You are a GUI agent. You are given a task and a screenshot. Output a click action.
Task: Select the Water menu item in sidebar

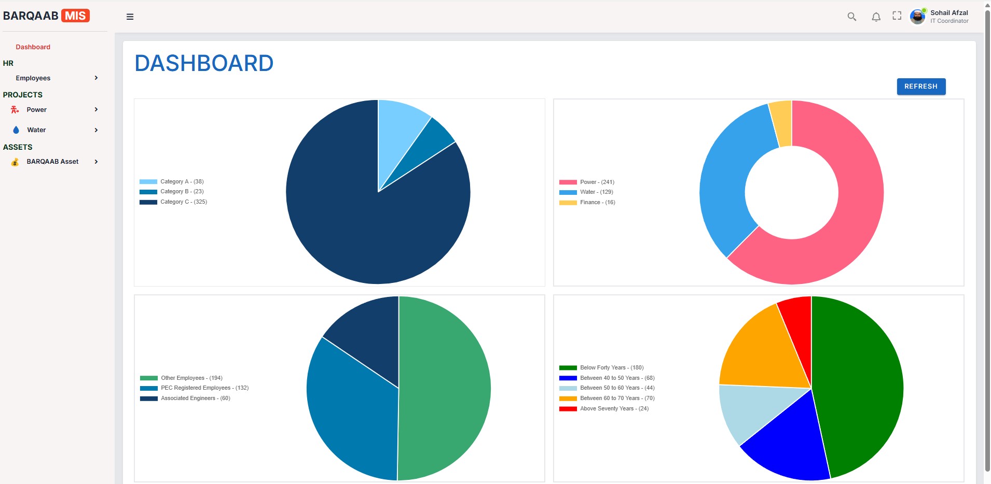click(36, 130)
